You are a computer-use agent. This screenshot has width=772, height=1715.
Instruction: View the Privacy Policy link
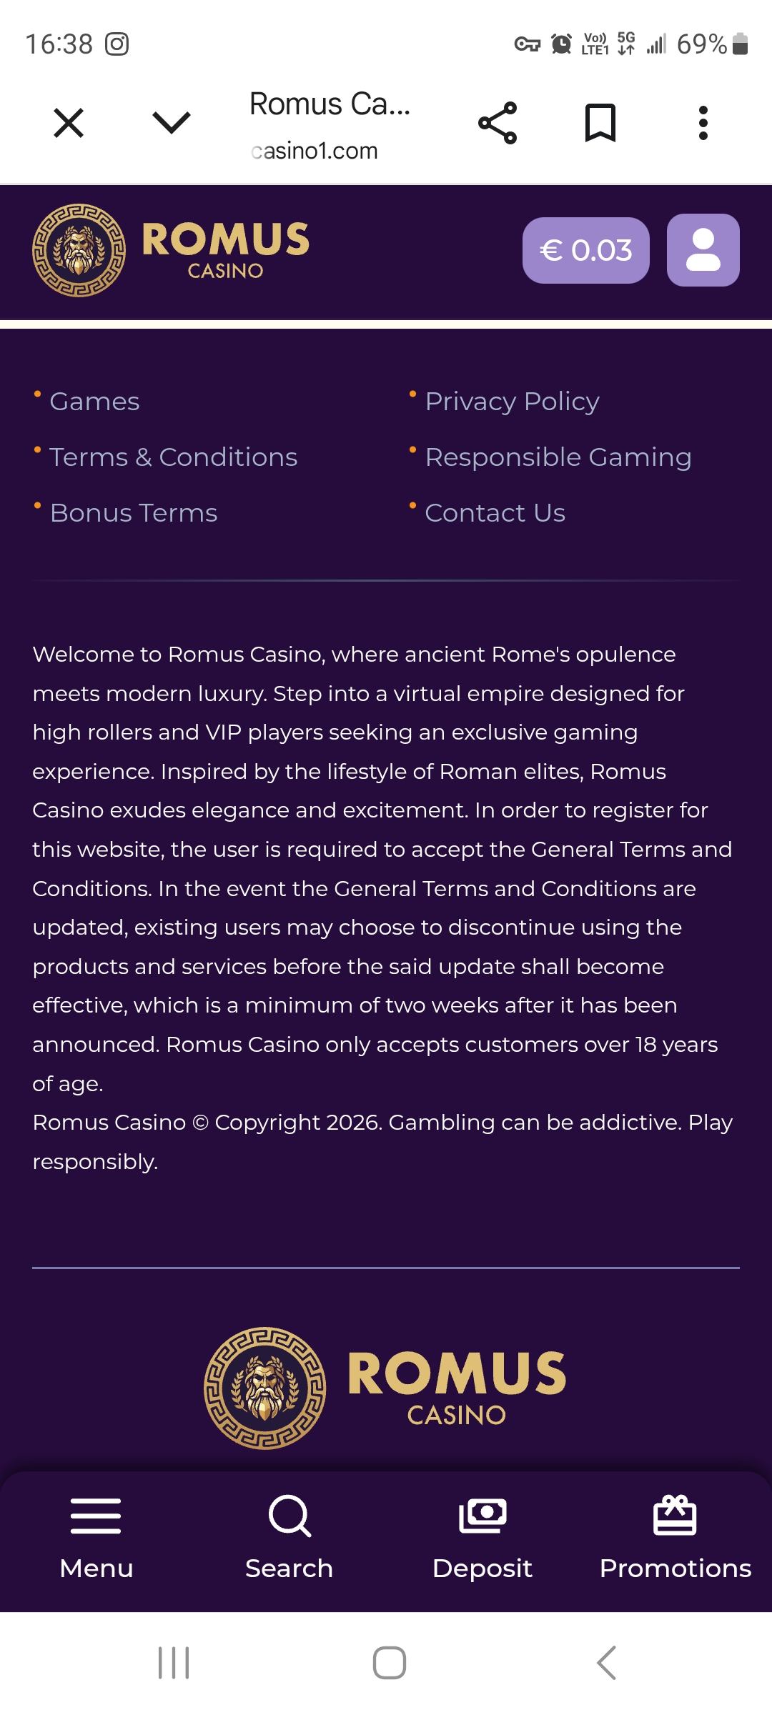(512, 402)
